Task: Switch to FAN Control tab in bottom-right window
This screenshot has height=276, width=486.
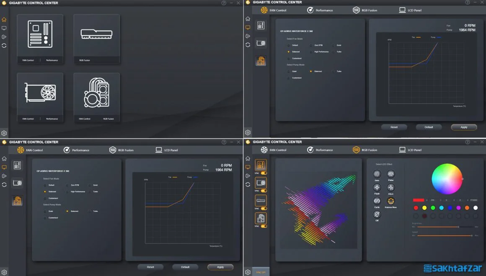Action: pyautogui.click(x=273, y=150)
